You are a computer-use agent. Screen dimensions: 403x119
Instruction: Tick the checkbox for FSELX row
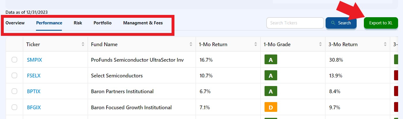click(14, 76)
